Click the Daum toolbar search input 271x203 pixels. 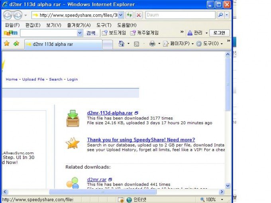[49, 33]
